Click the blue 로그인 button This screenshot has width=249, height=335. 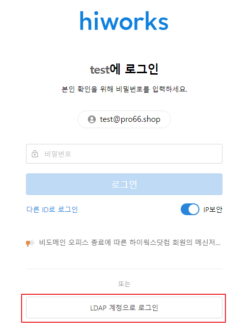(124, 184)
